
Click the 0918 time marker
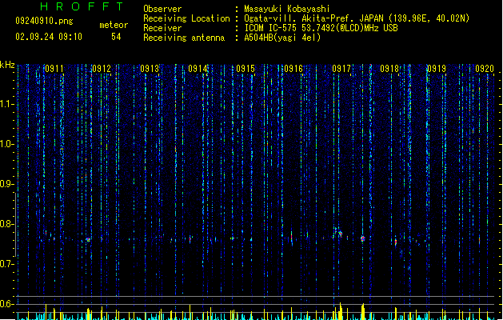(389, 69)
